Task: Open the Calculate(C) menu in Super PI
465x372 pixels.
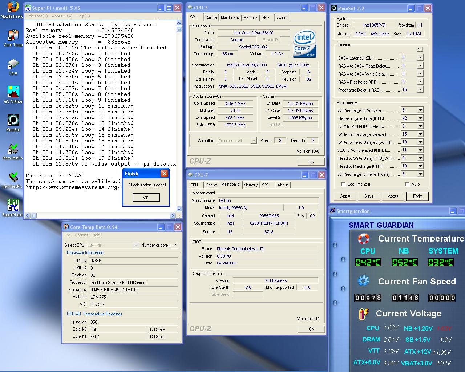Action: pyautogui.click(x=37, y=16)
